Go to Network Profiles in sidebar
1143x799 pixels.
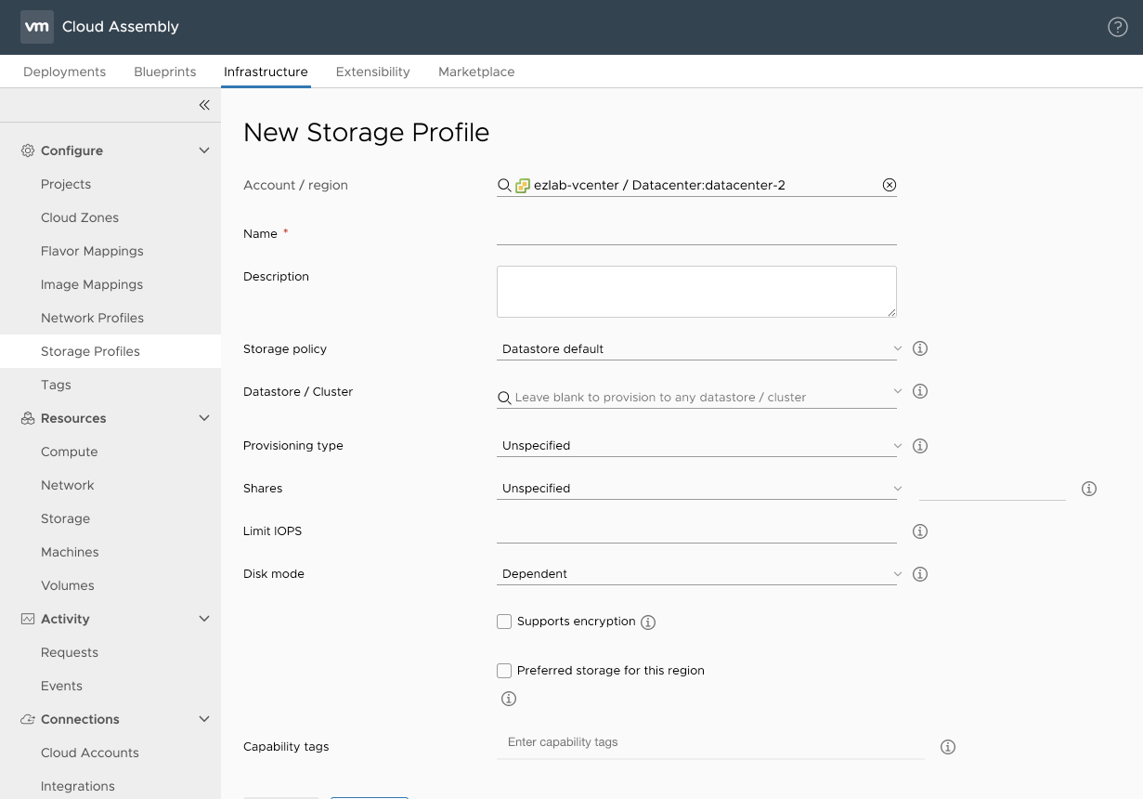pos(92,318)
